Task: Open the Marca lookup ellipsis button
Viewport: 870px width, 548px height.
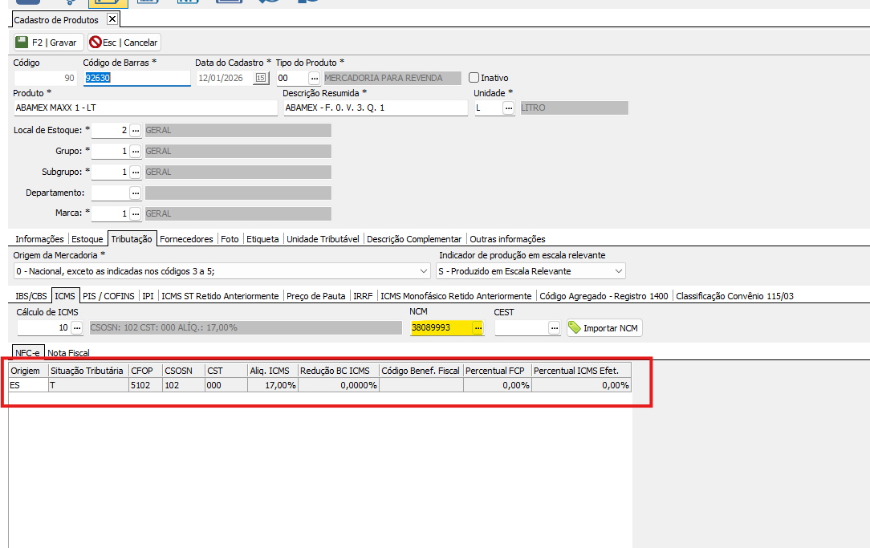Action: point(136,214)
